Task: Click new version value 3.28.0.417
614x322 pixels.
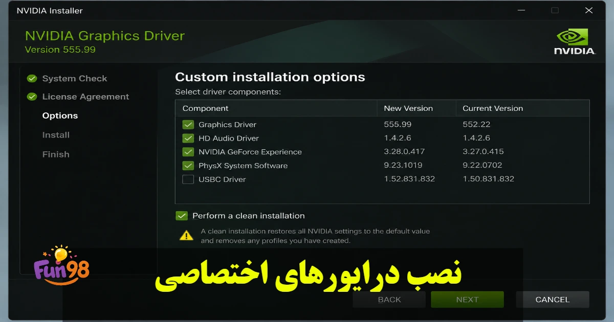Action: (x=404, y=152)
